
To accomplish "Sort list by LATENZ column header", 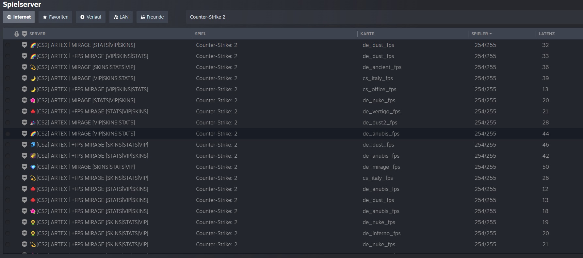I will pos(547,34).
